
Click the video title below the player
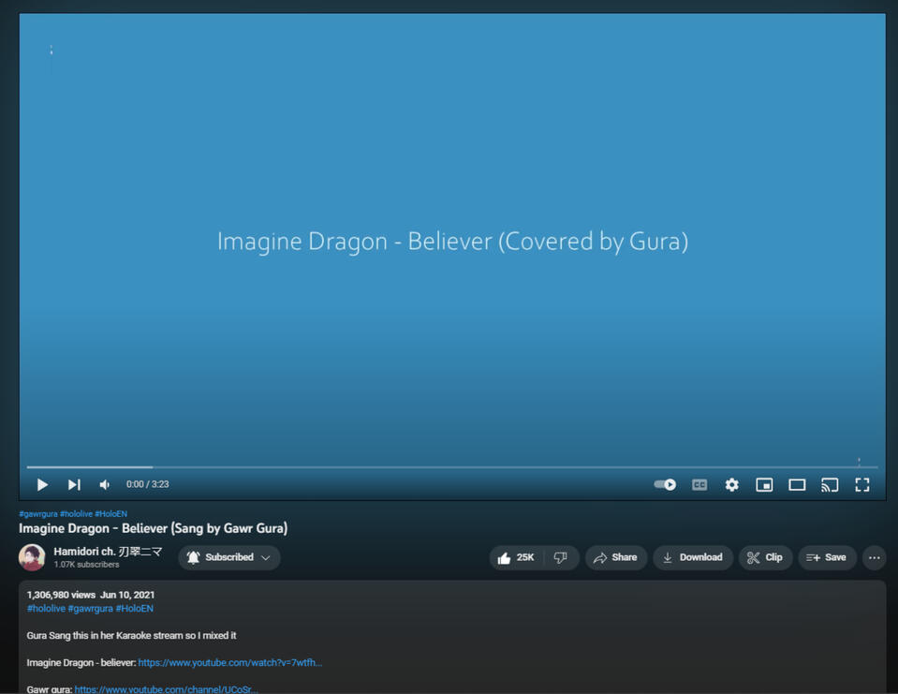(x=153, y=528)
